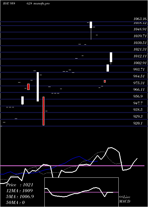Click the BSE 988 header text
The image size is (148, 207).
coord(9,4)
